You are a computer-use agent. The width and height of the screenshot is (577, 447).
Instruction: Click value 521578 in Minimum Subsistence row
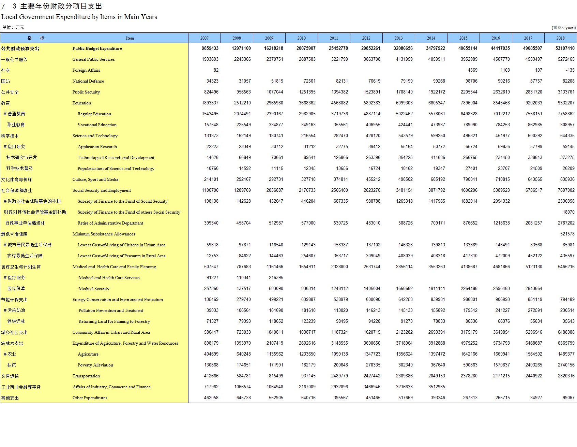tap(567, 234)
